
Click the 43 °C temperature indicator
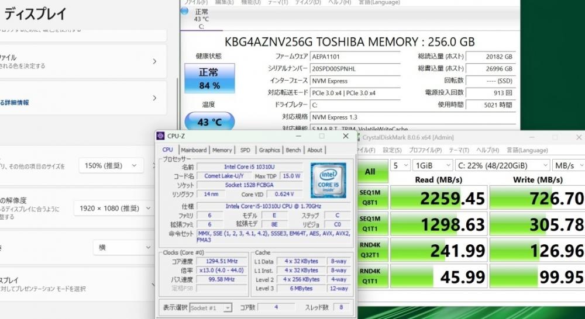[209, 122]
